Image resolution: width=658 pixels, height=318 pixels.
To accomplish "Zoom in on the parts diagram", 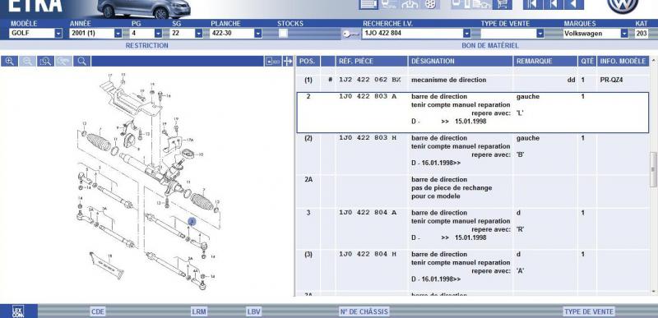I will point(9,62).
